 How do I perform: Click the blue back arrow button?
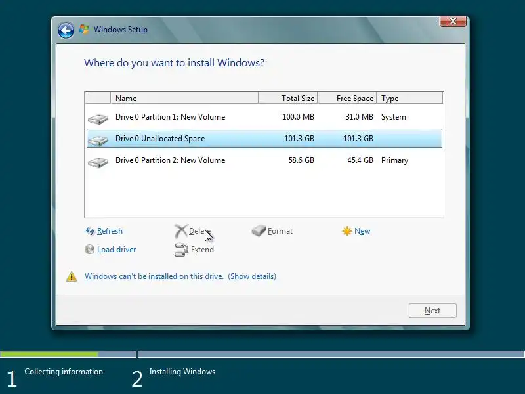point(66,31)
